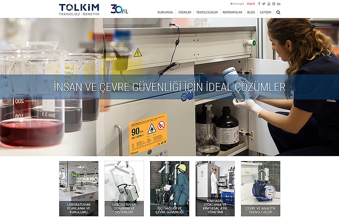Open the İletişim contact page
Viewport: 339px width, 220px height.
pos(265,12)
